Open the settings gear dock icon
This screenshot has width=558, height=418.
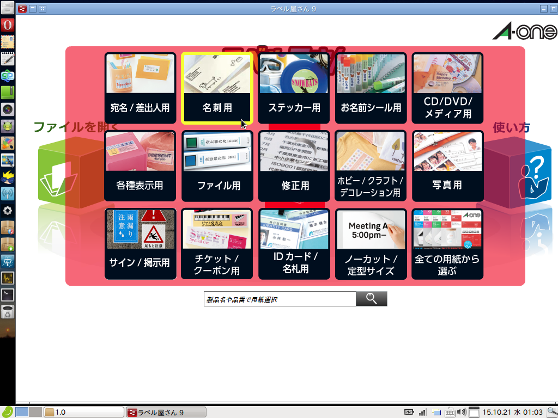pyautogui.click(x=8, y=211)
